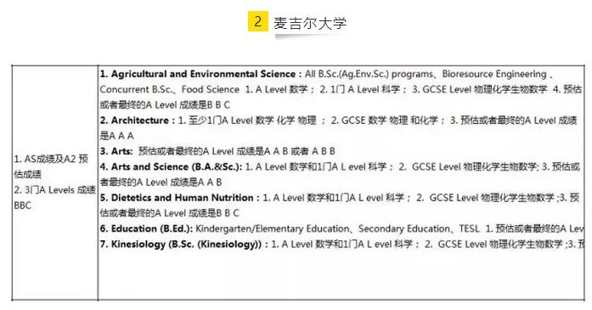
Task: Select Arts and Science (B.A.&Sc.) heading
Action: (171, 167)
